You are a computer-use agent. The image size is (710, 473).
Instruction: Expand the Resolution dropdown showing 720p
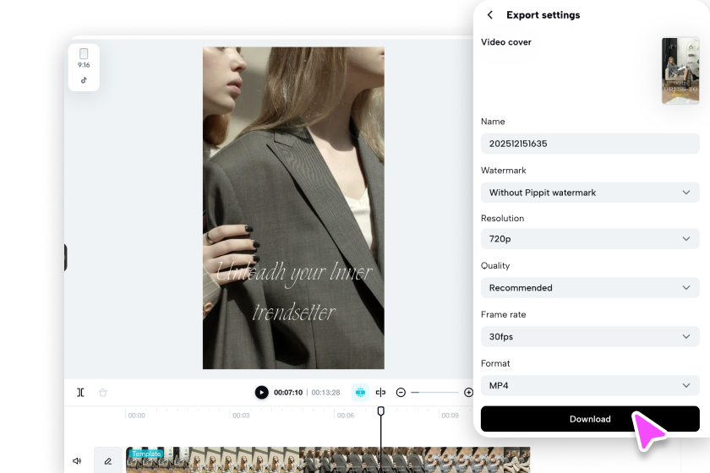coord(589,239)
